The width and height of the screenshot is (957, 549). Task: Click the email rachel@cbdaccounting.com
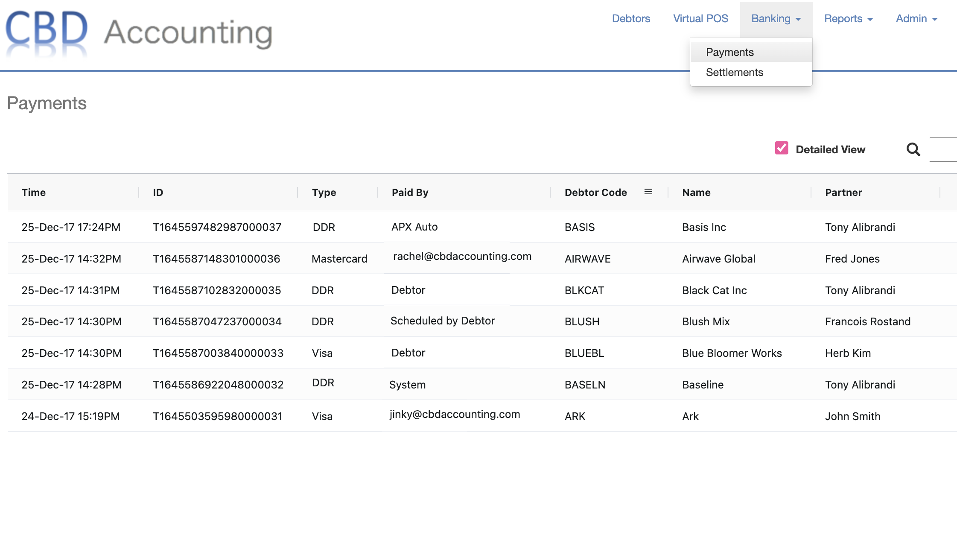462,256
